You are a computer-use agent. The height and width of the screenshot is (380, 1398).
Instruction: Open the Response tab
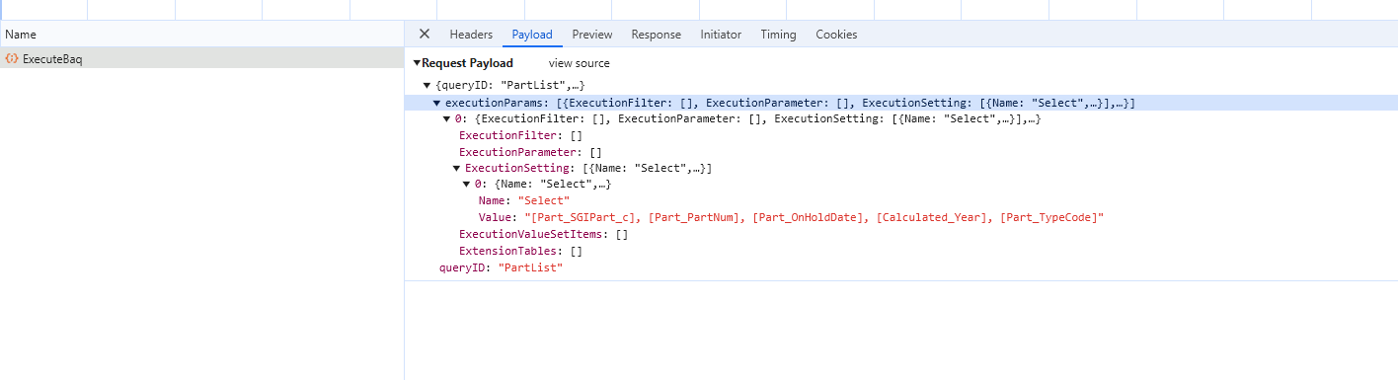point(657,35)
